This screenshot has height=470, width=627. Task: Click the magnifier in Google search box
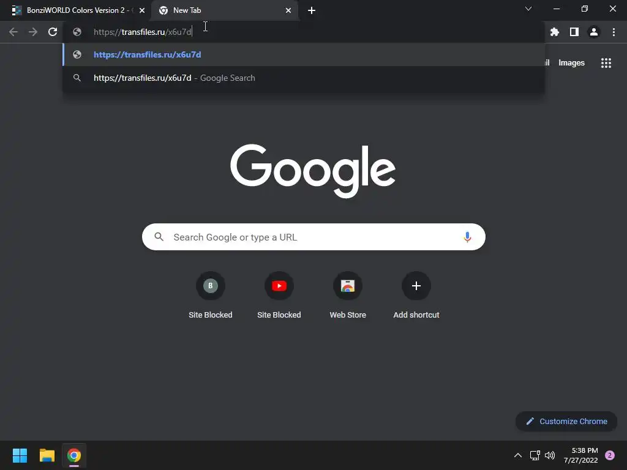point(159,237)
